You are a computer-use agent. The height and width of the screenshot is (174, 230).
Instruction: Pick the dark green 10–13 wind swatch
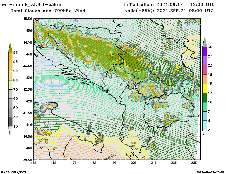205,98
